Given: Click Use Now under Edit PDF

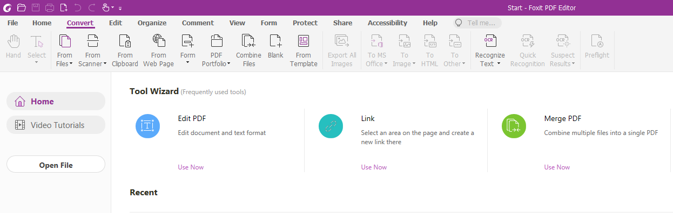Looking at the screenshot, I should pos(191,167).
